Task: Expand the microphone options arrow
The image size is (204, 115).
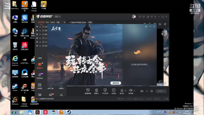Action: pyautogui.click(x=125, y=91)
